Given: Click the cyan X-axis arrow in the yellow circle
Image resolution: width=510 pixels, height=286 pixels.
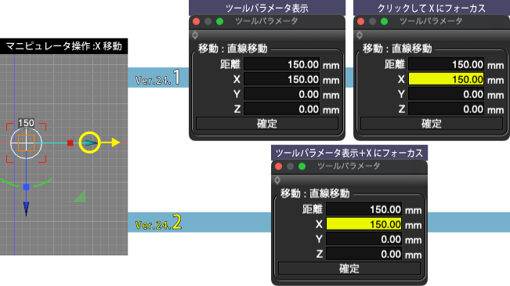Looking at the screenshot, I should tap(90, 143).
